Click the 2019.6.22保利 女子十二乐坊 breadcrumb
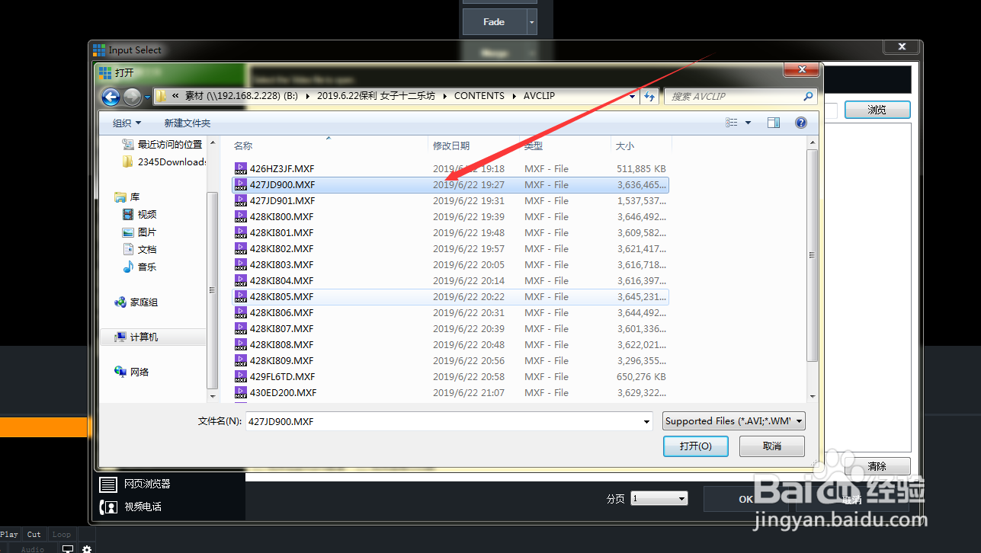Image resolution: width=981 pixels, height=553 pixels. (x=376, y=96)
